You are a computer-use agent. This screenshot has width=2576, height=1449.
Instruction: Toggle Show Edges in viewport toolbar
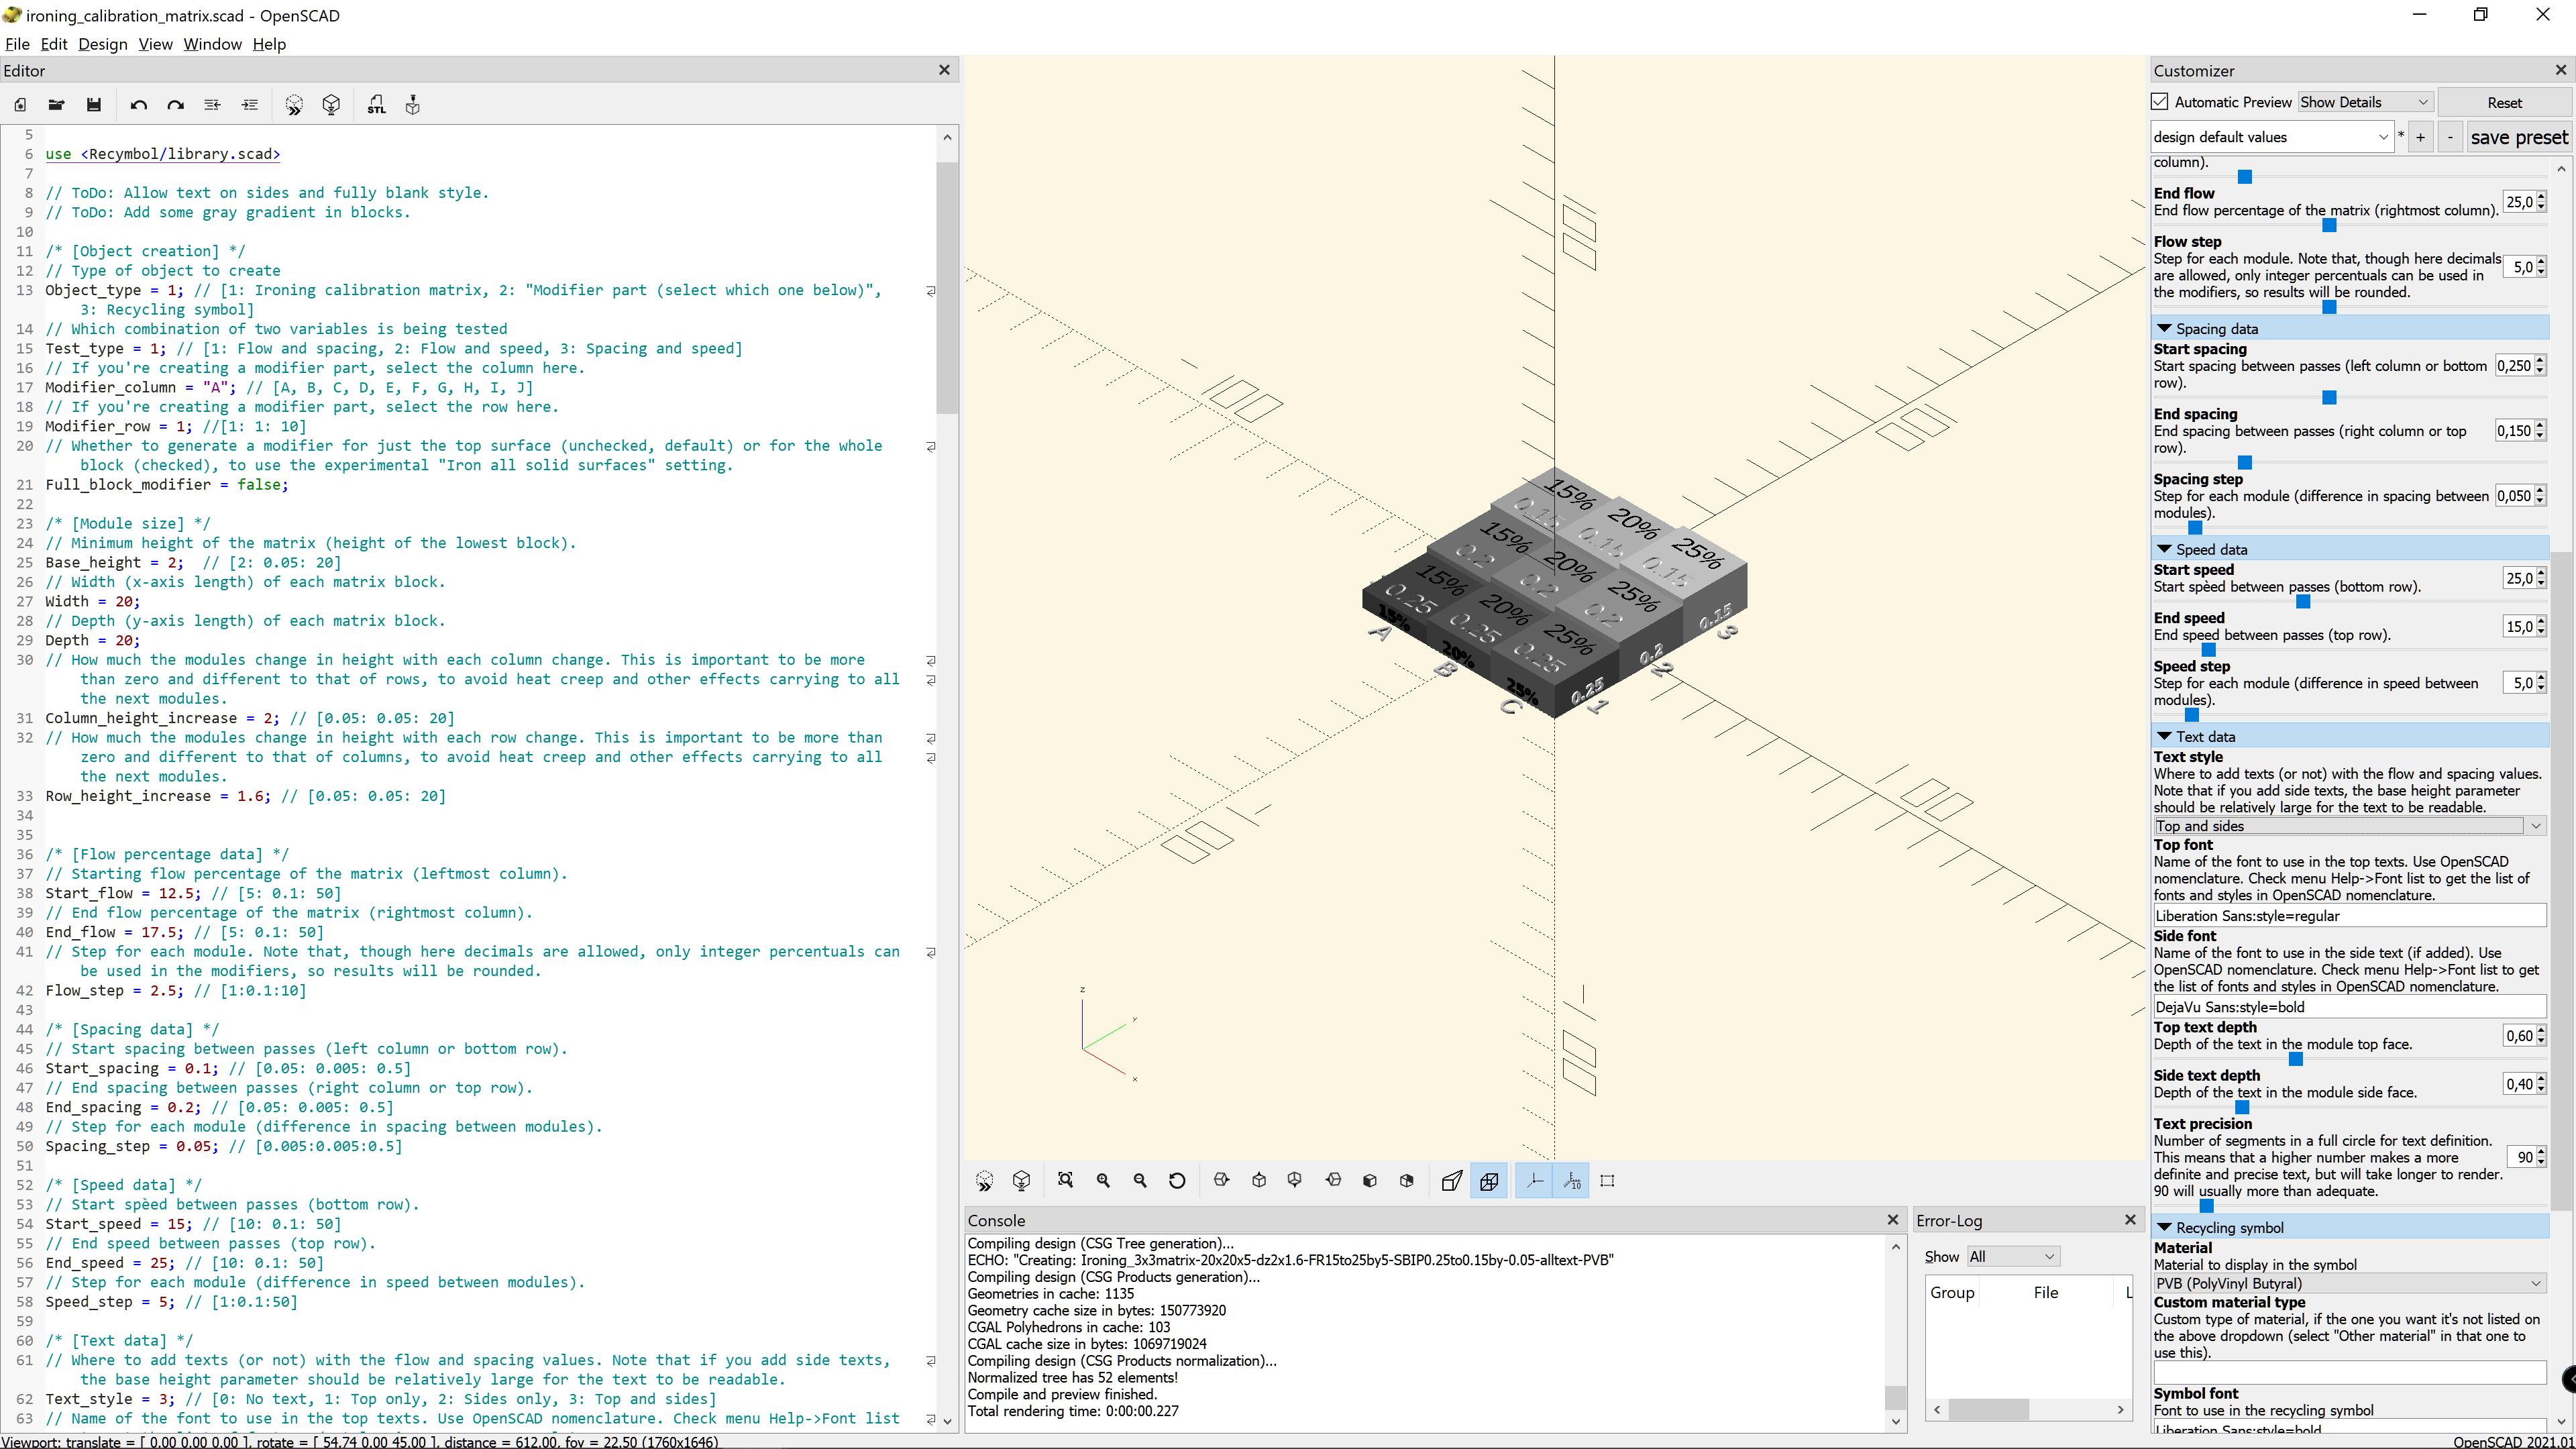coord(1608,1181)
